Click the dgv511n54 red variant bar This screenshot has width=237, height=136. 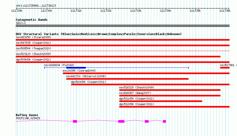(x=161, y=101)
